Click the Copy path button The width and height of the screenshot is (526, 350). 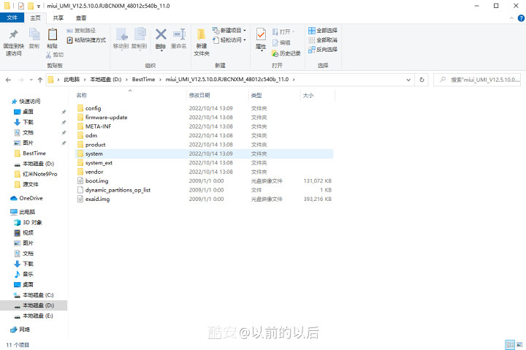click(81, 31)
